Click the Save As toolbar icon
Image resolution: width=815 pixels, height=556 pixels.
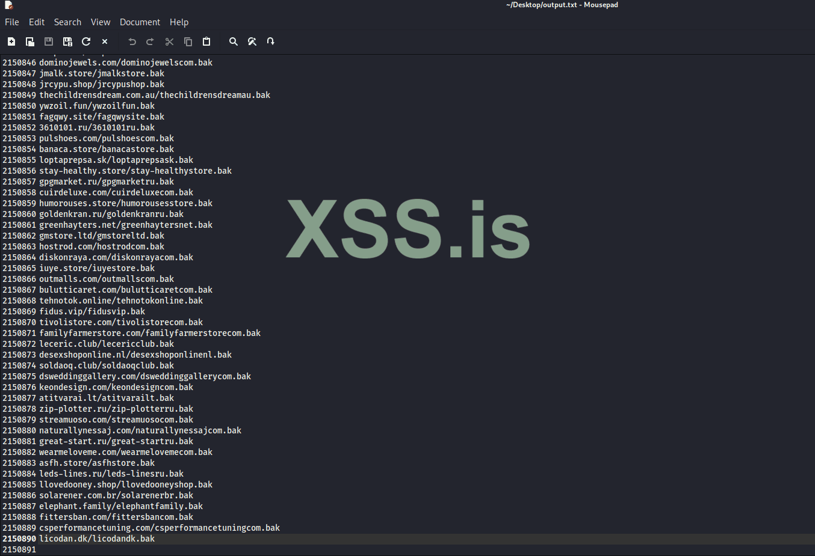click(x=67, y=41)
